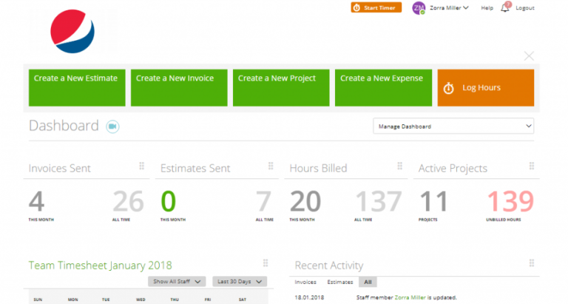Click the Recent Activity heading

tap(329, 266)
